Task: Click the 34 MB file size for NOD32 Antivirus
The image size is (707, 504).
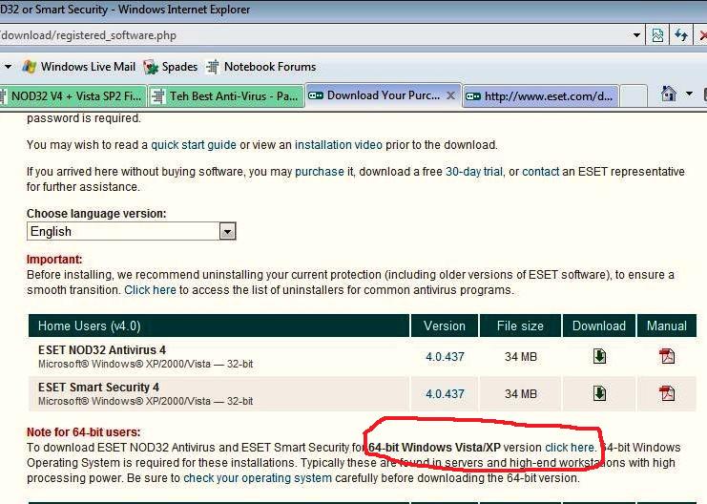Action: [x=521, y=357]
